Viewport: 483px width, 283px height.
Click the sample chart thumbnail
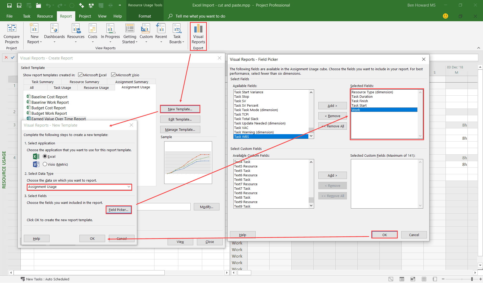188,162
